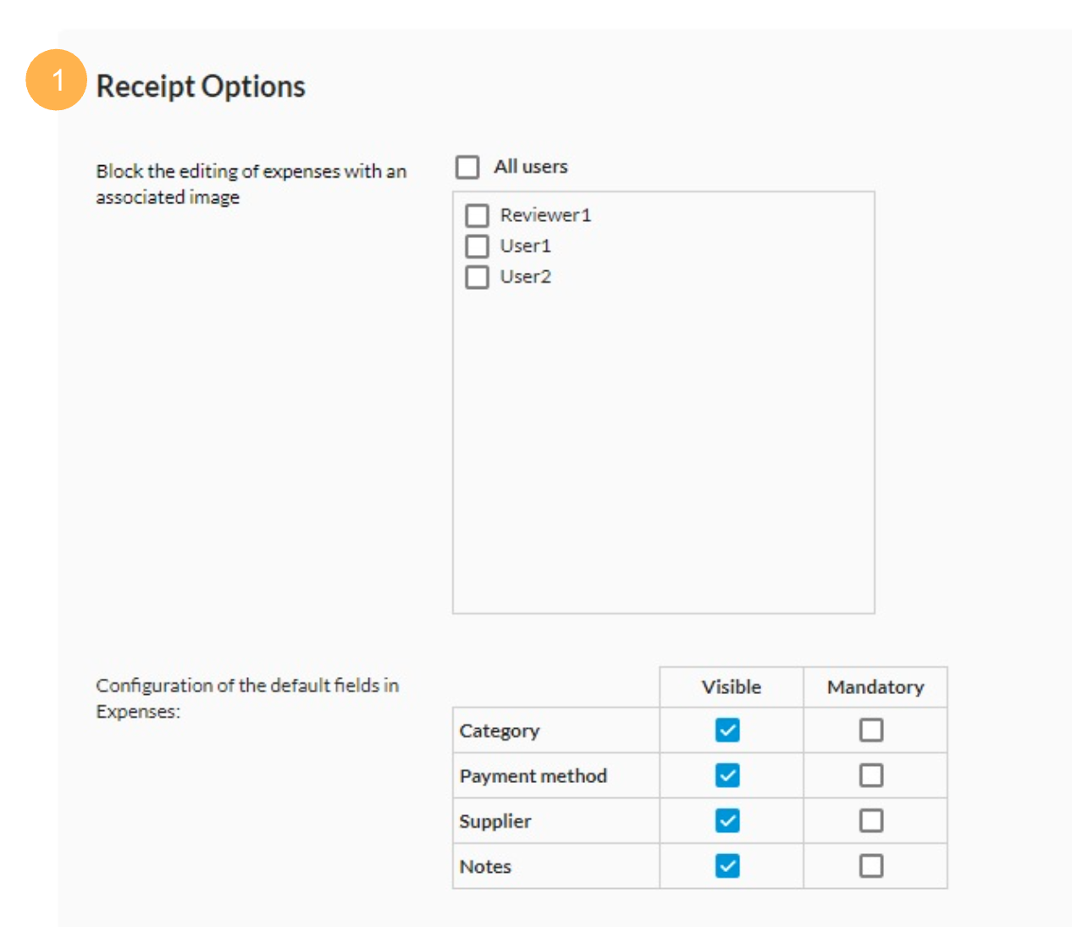This screenshot has width=1072, height=927.
Task: Click the All users label text
Action: point(531,167)
